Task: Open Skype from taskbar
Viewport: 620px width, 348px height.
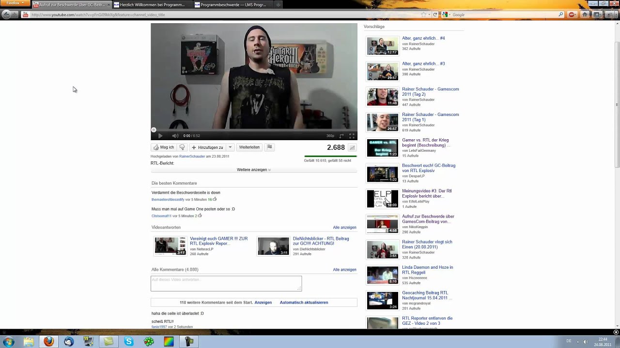Action: 128,342
